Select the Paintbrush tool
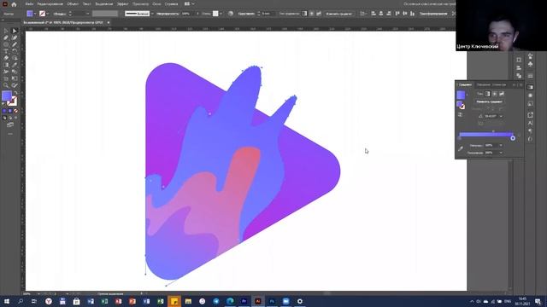 pos(15,44)
